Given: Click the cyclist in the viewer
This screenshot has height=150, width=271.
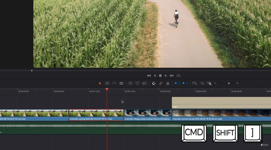Looking at the screenshot, I should tap(176, 19).
